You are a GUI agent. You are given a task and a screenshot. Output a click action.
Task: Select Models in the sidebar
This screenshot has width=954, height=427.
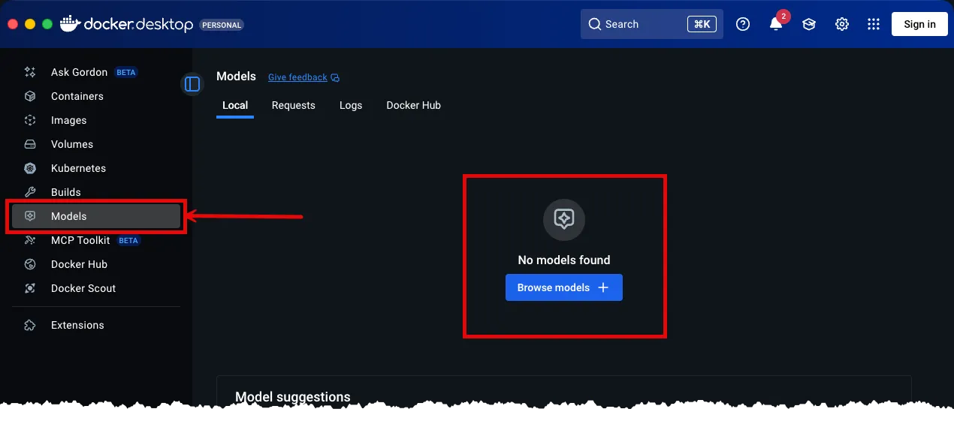(96, 216)
